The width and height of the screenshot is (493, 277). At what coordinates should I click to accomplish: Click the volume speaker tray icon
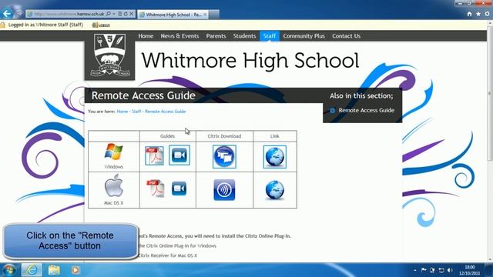(450, 270)
